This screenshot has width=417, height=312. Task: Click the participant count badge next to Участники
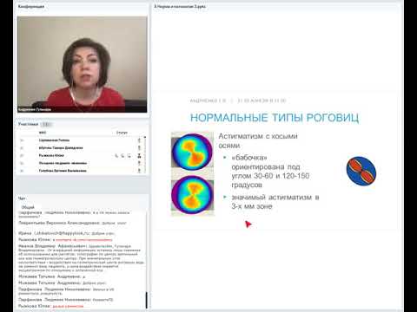[46, 125]
